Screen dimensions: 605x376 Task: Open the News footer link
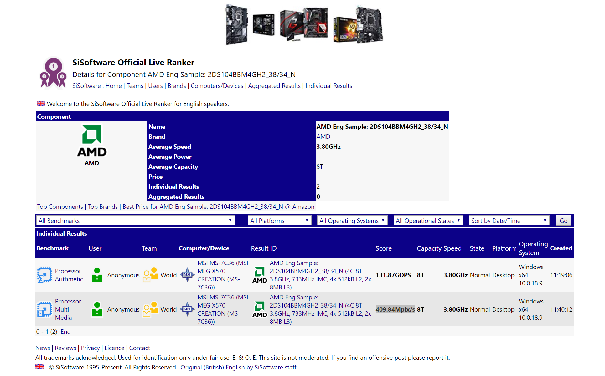click(43, 348)
